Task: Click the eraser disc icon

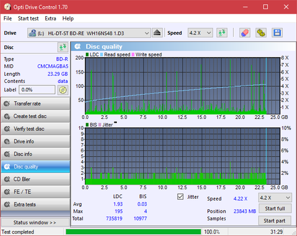Action: [245, 33]
